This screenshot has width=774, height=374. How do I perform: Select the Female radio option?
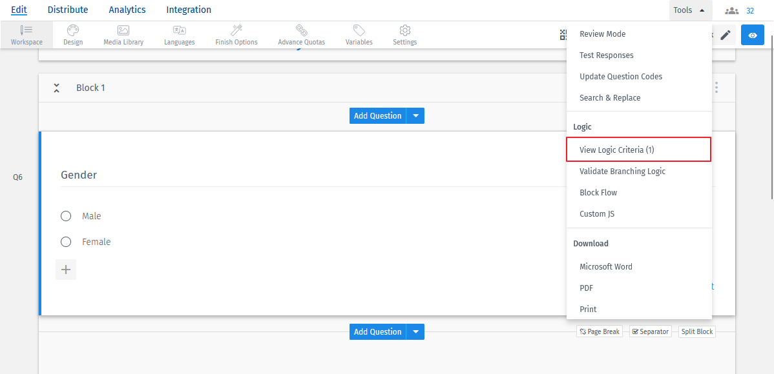[66, 241]
